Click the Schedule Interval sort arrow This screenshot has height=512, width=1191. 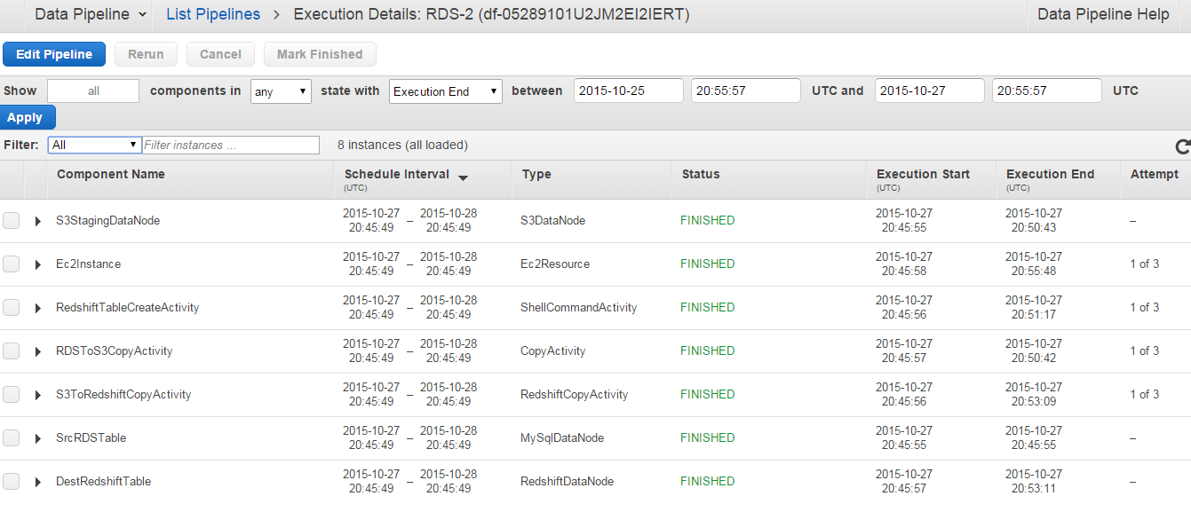[x=463, y=177]
